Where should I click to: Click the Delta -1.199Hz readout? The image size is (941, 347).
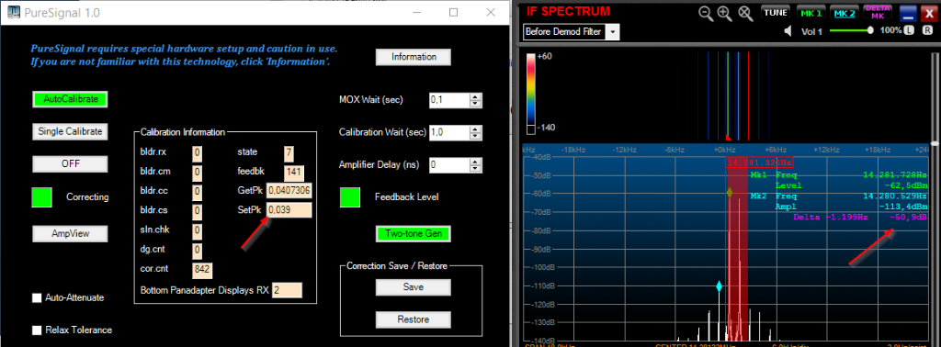coord(830,217)
